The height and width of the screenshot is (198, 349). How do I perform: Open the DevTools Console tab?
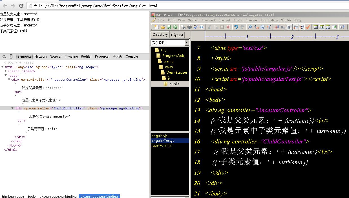pyautogui.click(x=132, y=57)
